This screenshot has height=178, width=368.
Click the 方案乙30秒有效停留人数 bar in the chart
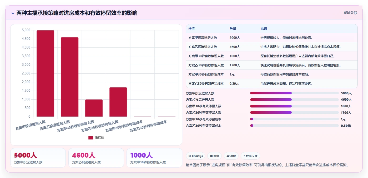pyautogui.click(x=118, y=102)
